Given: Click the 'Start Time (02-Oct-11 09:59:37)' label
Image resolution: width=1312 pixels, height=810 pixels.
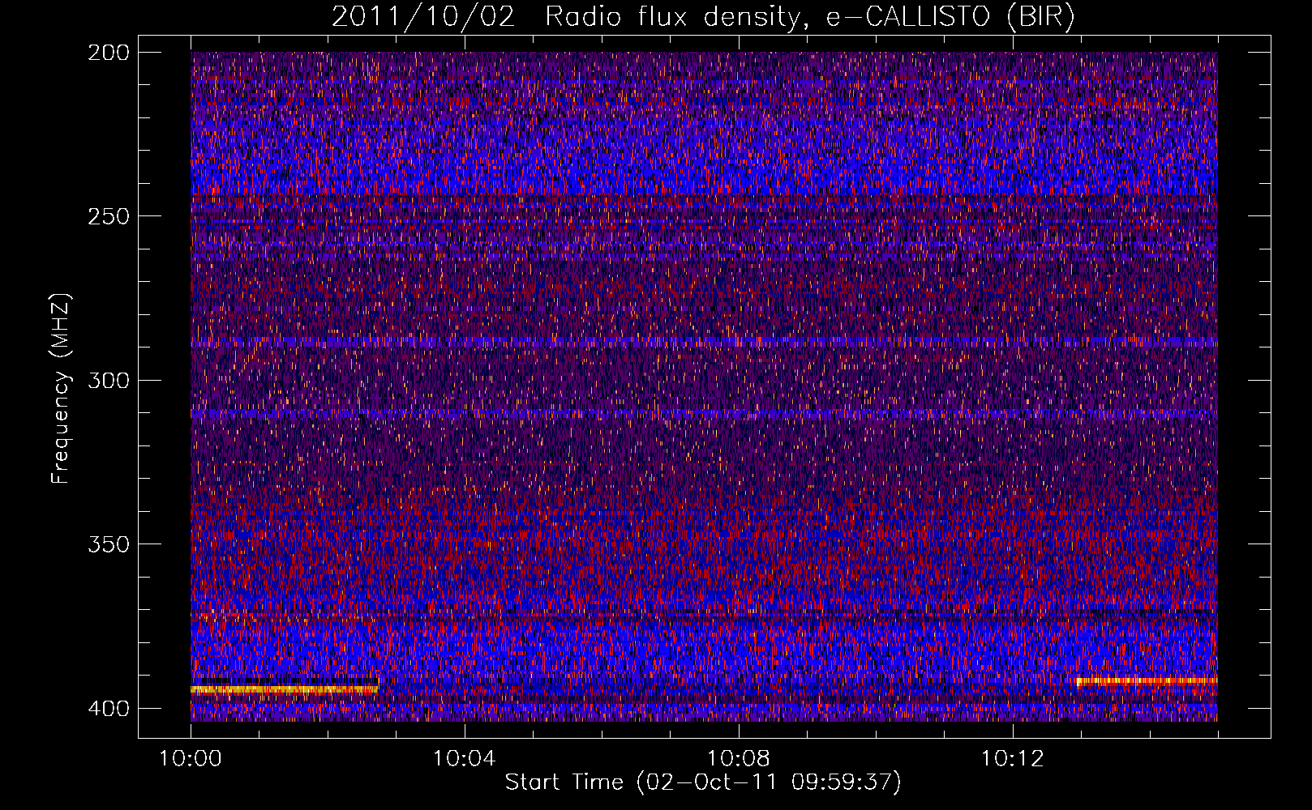Looking at the screenshot, I should (x=703, y=782).
